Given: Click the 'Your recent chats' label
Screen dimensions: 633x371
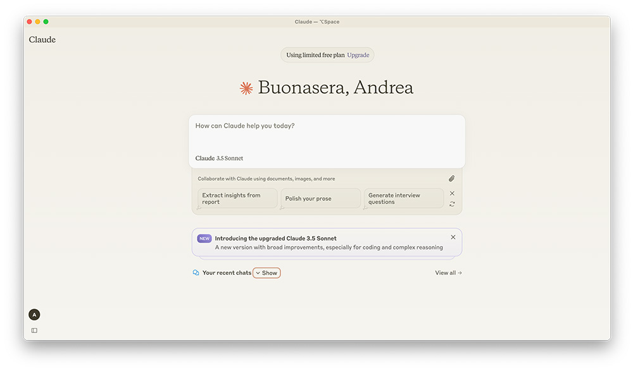Looking at the screenshot, I should (x=227, y=272).
